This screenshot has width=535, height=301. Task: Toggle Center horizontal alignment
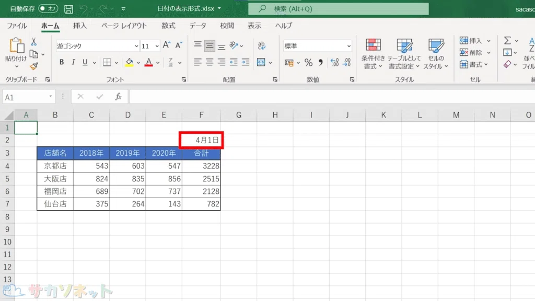point(210,62)
